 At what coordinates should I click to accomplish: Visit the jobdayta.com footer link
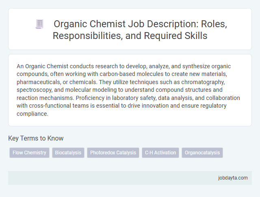pos(233,178)
